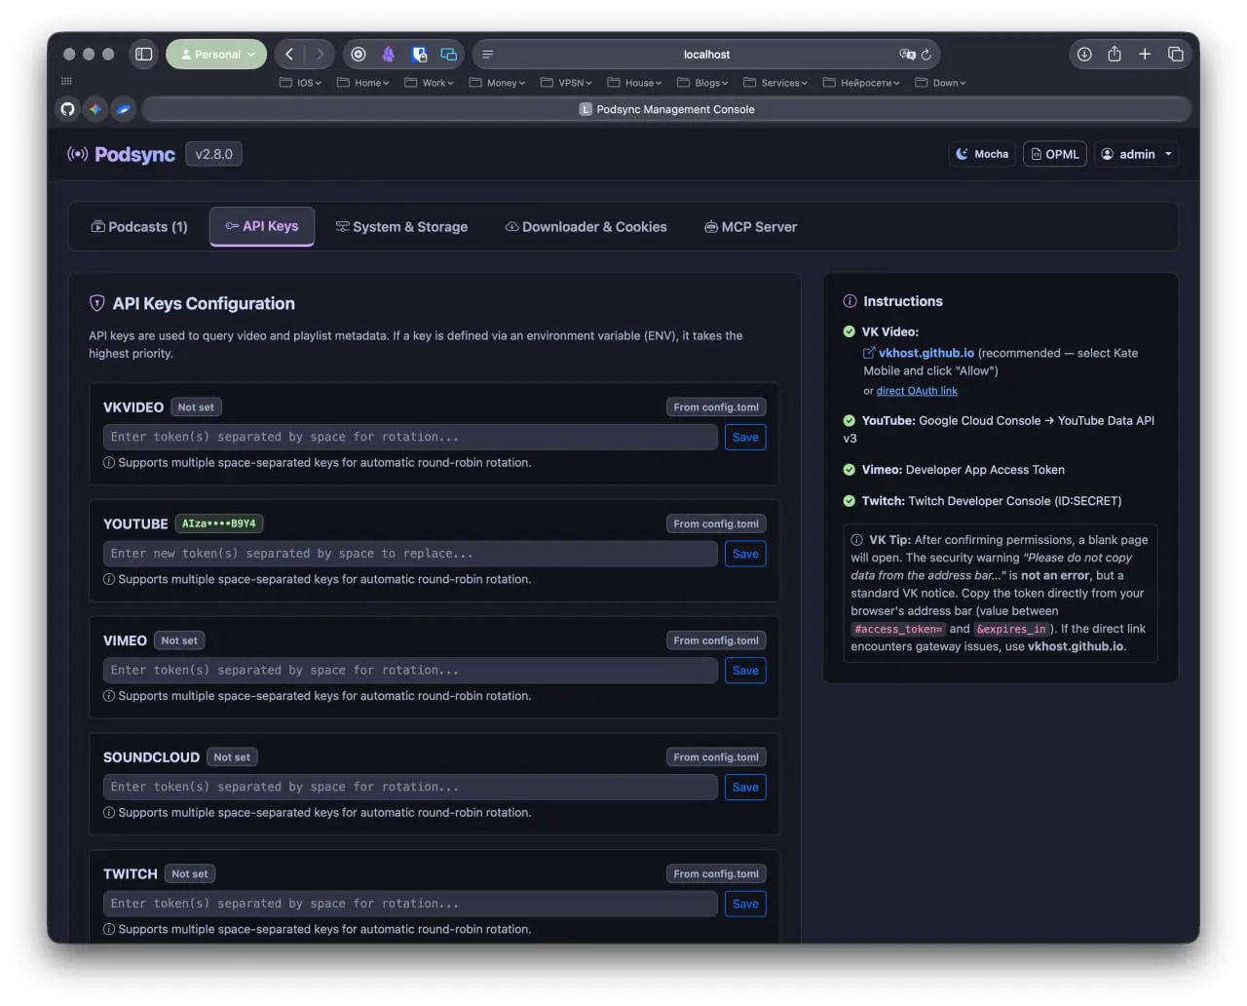
Task: Click the translate icon in address bar
Action: point(907,55)
